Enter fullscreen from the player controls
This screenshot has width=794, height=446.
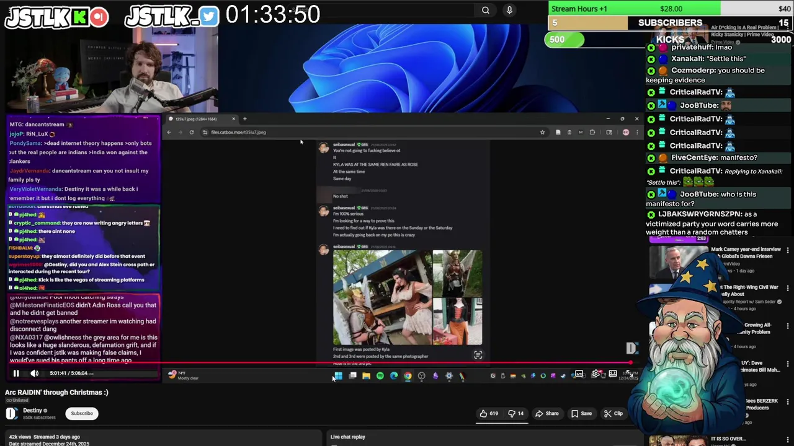click(x=629, y=374)
